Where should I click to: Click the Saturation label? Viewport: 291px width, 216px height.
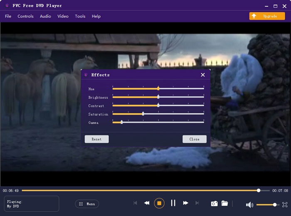[x=98, y=114]
